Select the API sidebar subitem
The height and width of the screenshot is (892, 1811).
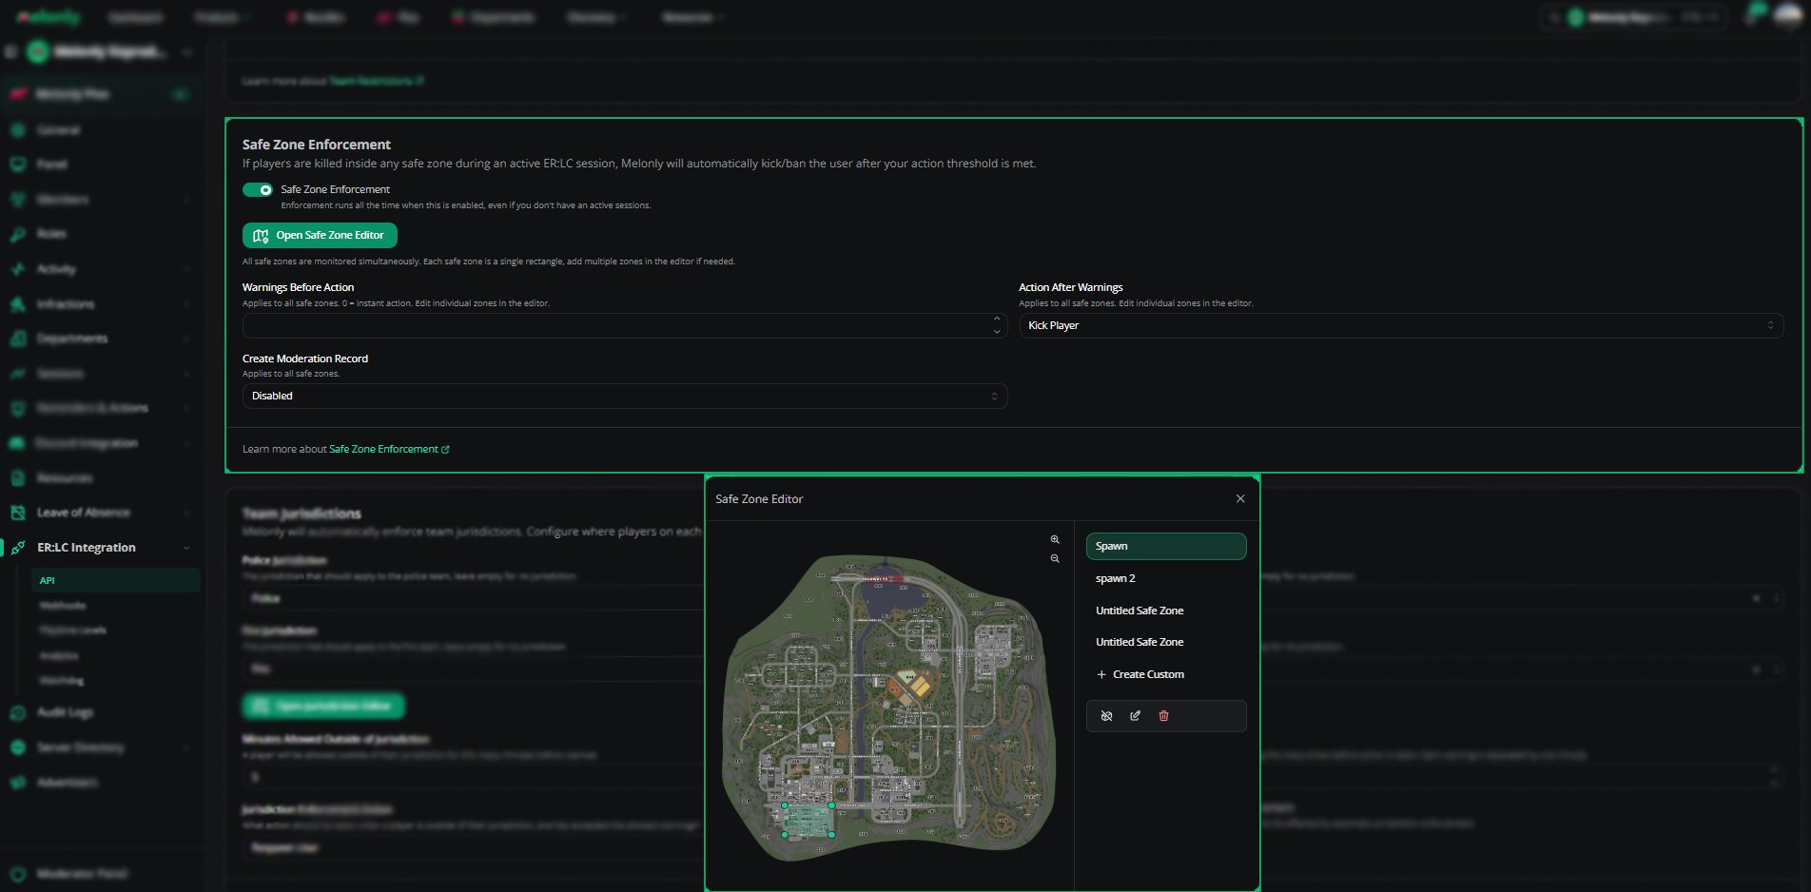(115, 580)
